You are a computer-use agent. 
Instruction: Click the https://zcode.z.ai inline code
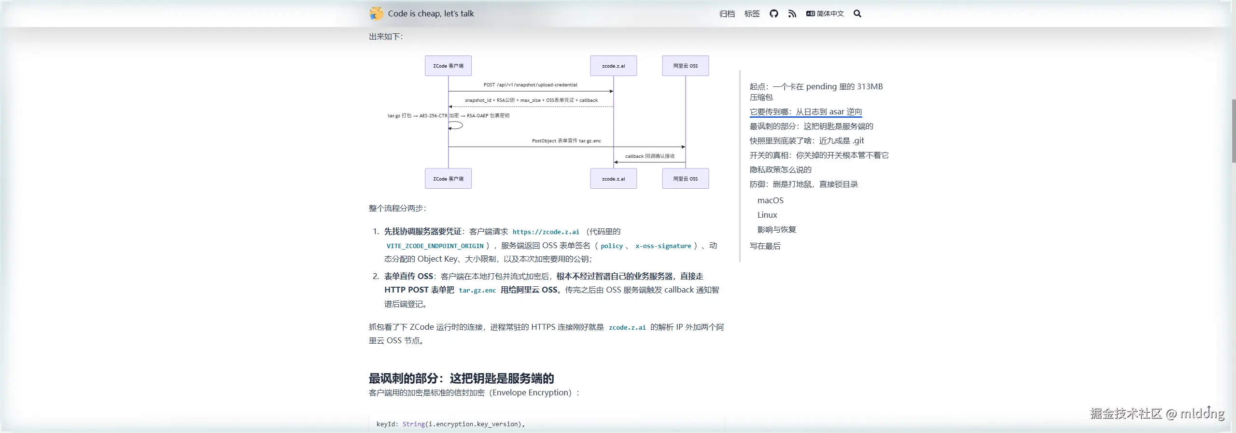[x=546, y=232]
